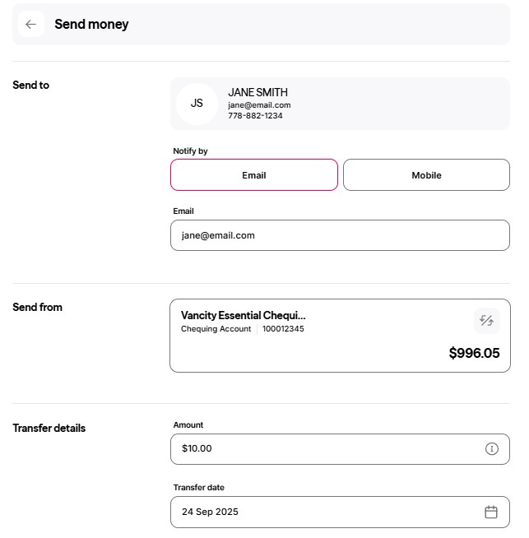Click the Send from section heading
This screenshot has width=529, height=538.
click(38, 308)
